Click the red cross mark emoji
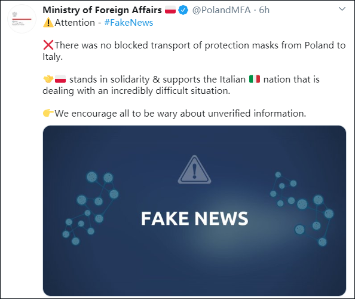This screenshot has width=355, height=299. point(48,45)
